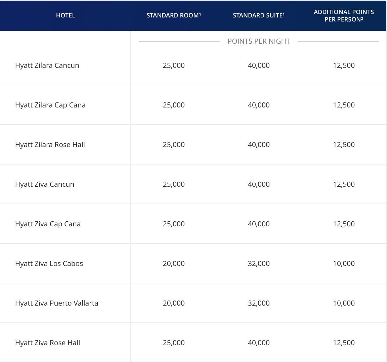Screen dimensions: 387x362
Task: Click the STANDARD ROOM column header
Action: tap(174, 15)
